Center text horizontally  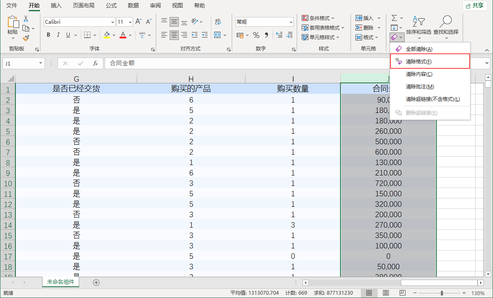coord(174,35)
